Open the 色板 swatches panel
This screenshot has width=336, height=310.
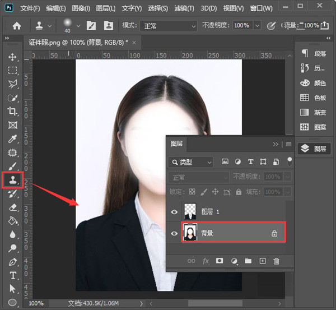tap(313, 97)
